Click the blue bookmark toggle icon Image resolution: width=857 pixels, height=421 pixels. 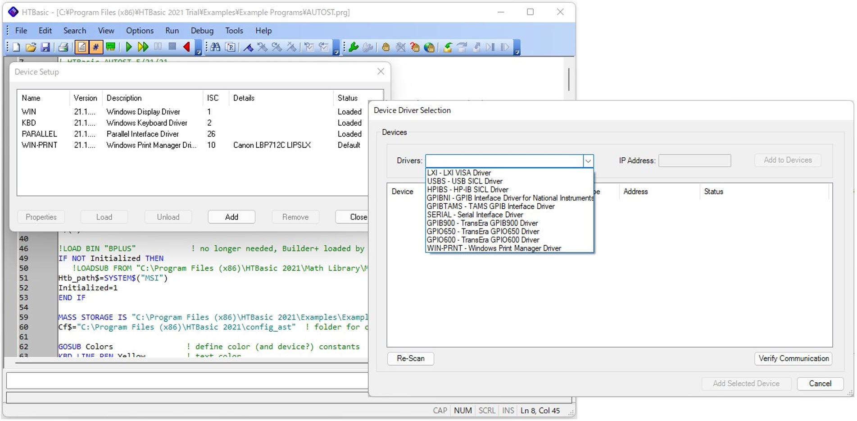click(248, 47)
